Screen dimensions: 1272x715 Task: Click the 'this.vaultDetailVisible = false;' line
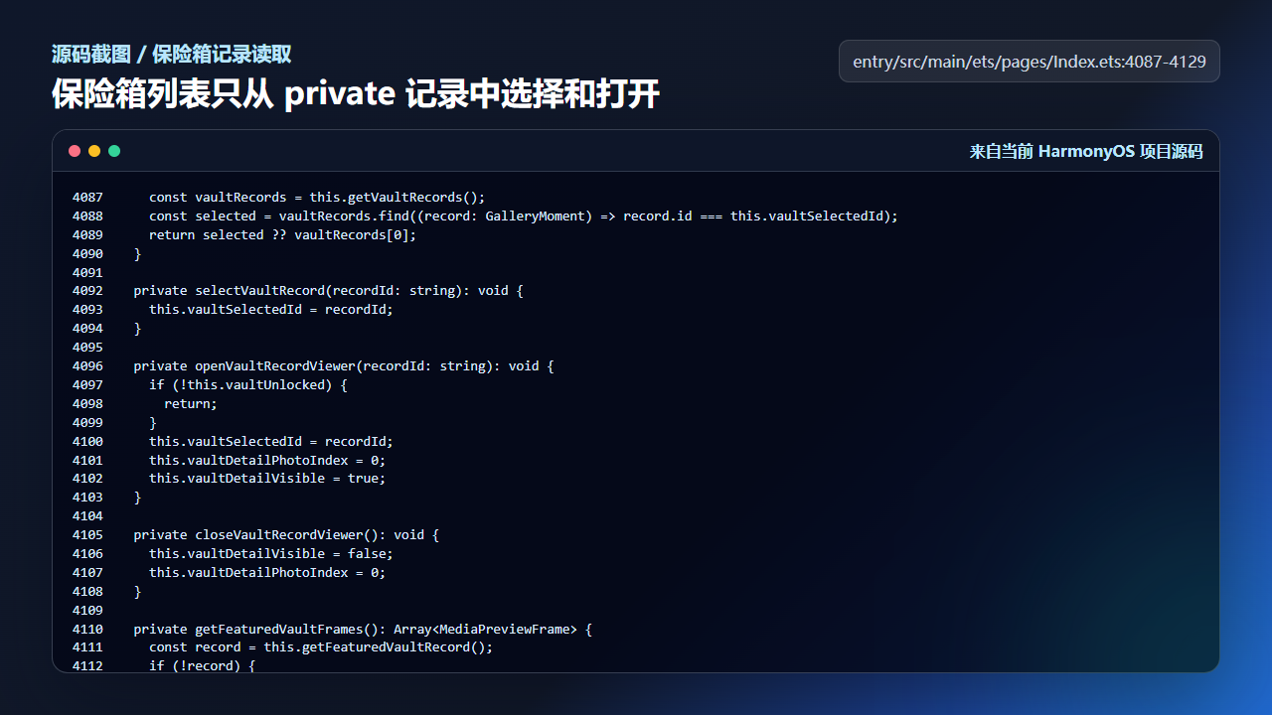tap(271, 554)
